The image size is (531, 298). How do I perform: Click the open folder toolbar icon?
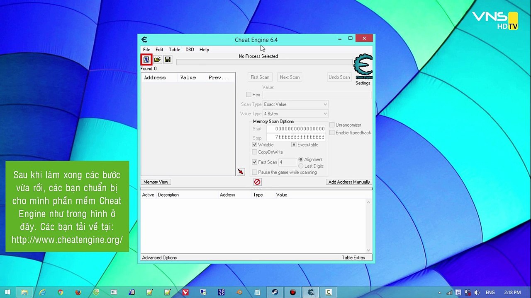tap(157, 60)
